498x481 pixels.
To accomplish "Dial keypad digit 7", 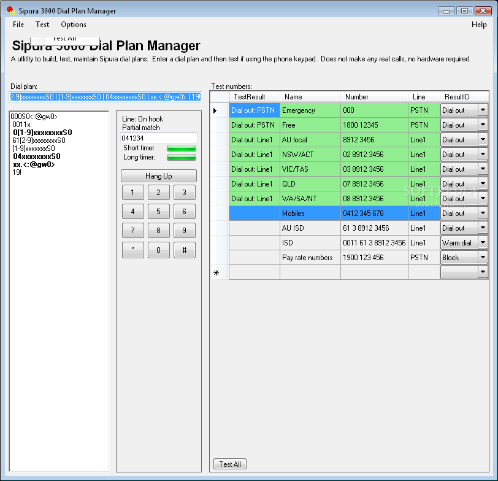I will tap(132, 230).
